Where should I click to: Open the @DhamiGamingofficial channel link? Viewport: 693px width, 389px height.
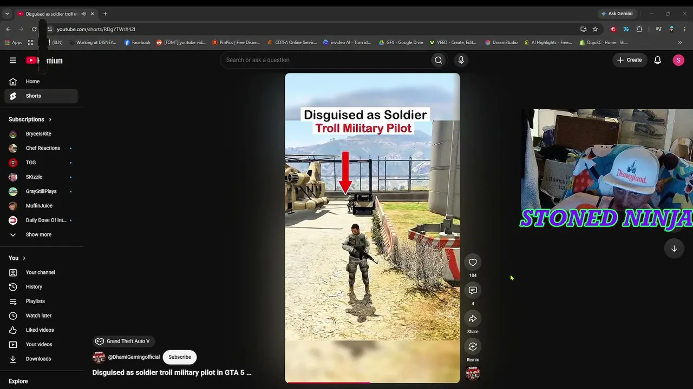(x=134, y=357)
